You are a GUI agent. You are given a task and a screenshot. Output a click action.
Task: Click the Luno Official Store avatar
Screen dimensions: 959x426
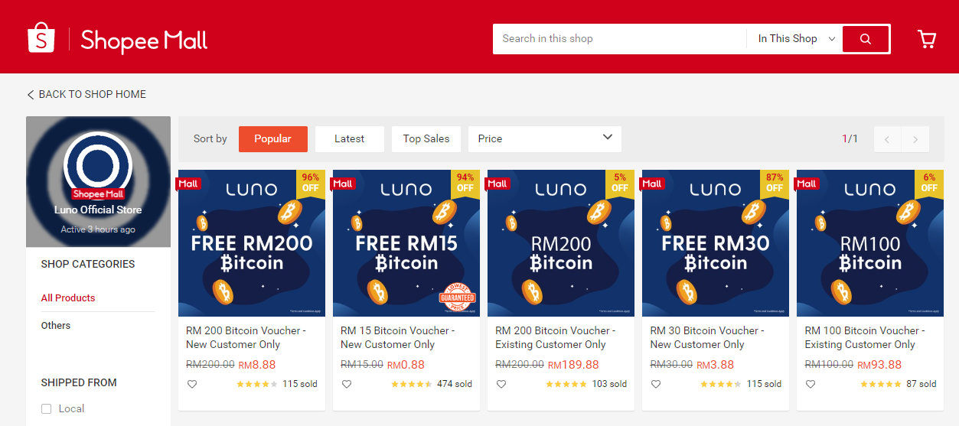click(x=98, y=164)
